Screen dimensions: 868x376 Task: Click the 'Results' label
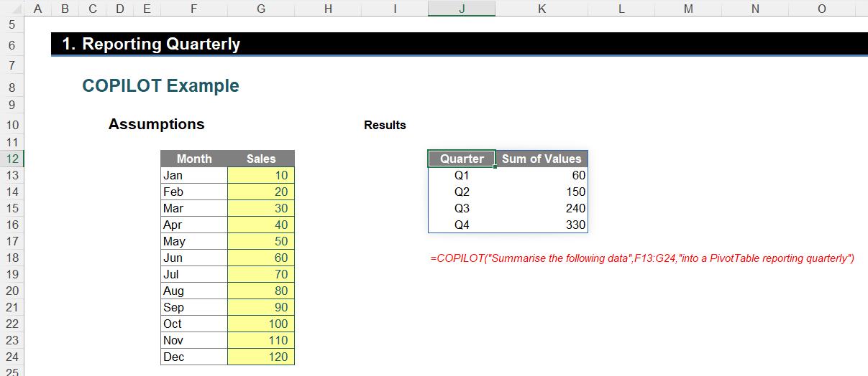(x=385, y=125)
